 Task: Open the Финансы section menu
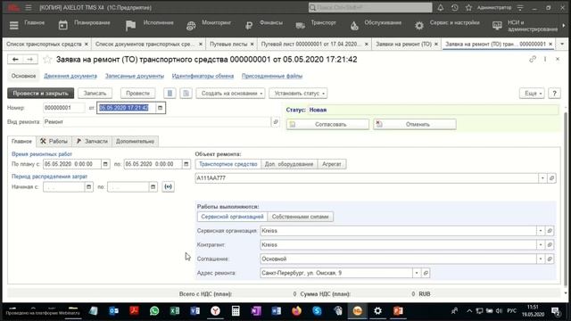point(264,25)
